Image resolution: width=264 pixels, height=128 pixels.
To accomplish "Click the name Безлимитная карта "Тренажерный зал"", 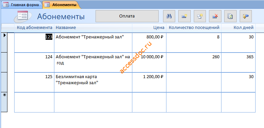I will [93, 82].
